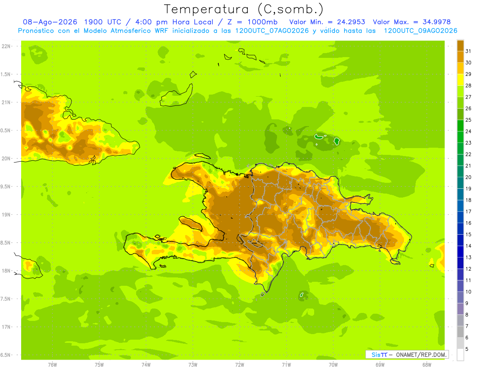The width and height of the screenshot is (479, 370).
Task: Select valid-until '1200UTC_09AGO2026' text
Action: [420, 31]
